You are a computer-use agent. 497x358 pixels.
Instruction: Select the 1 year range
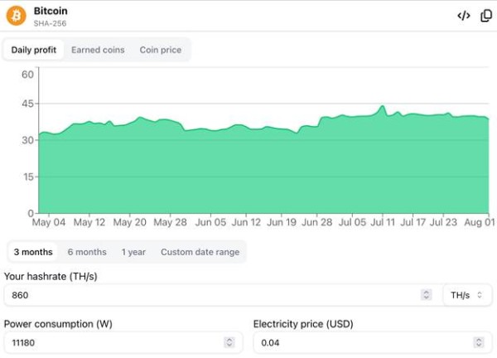pos(133,252)
